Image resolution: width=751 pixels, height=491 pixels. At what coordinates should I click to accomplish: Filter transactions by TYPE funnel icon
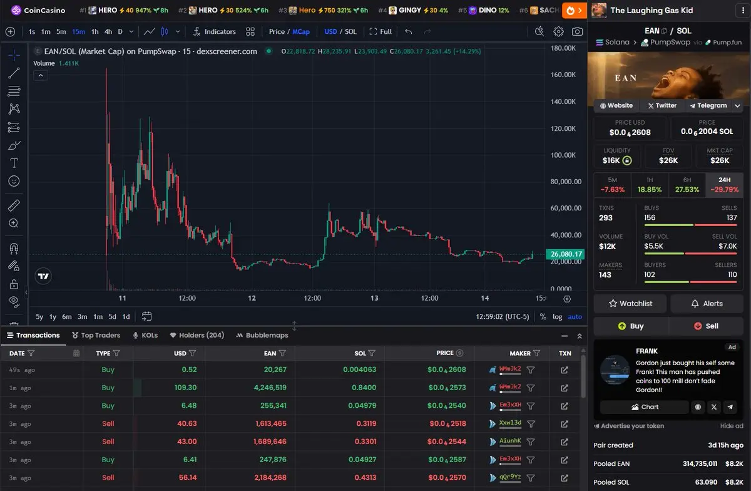[116, 353]
